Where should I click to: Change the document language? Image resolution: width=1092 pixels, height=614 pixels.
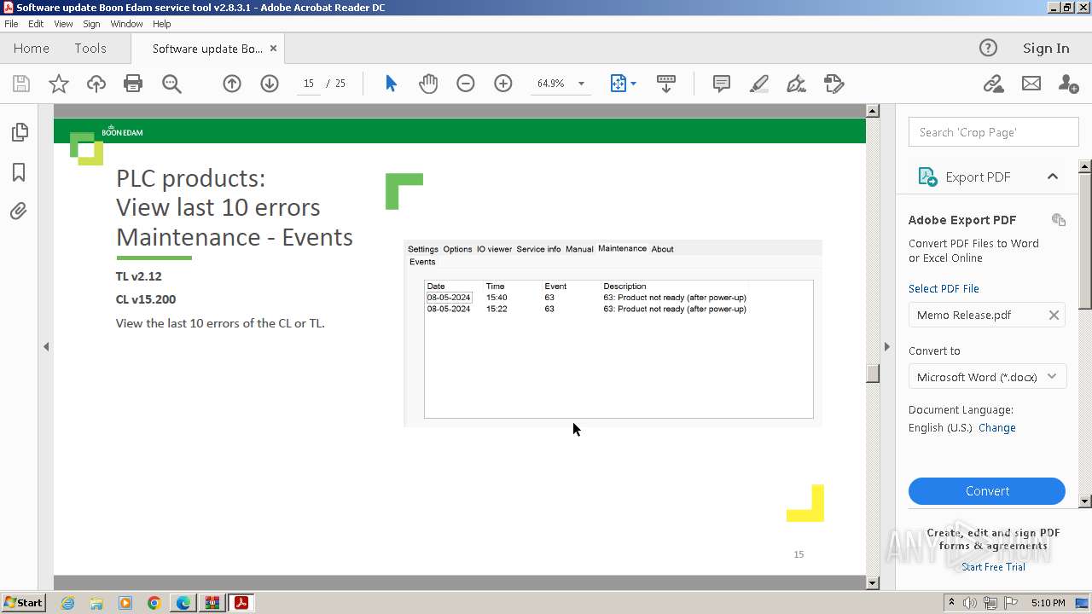point(996,428)
